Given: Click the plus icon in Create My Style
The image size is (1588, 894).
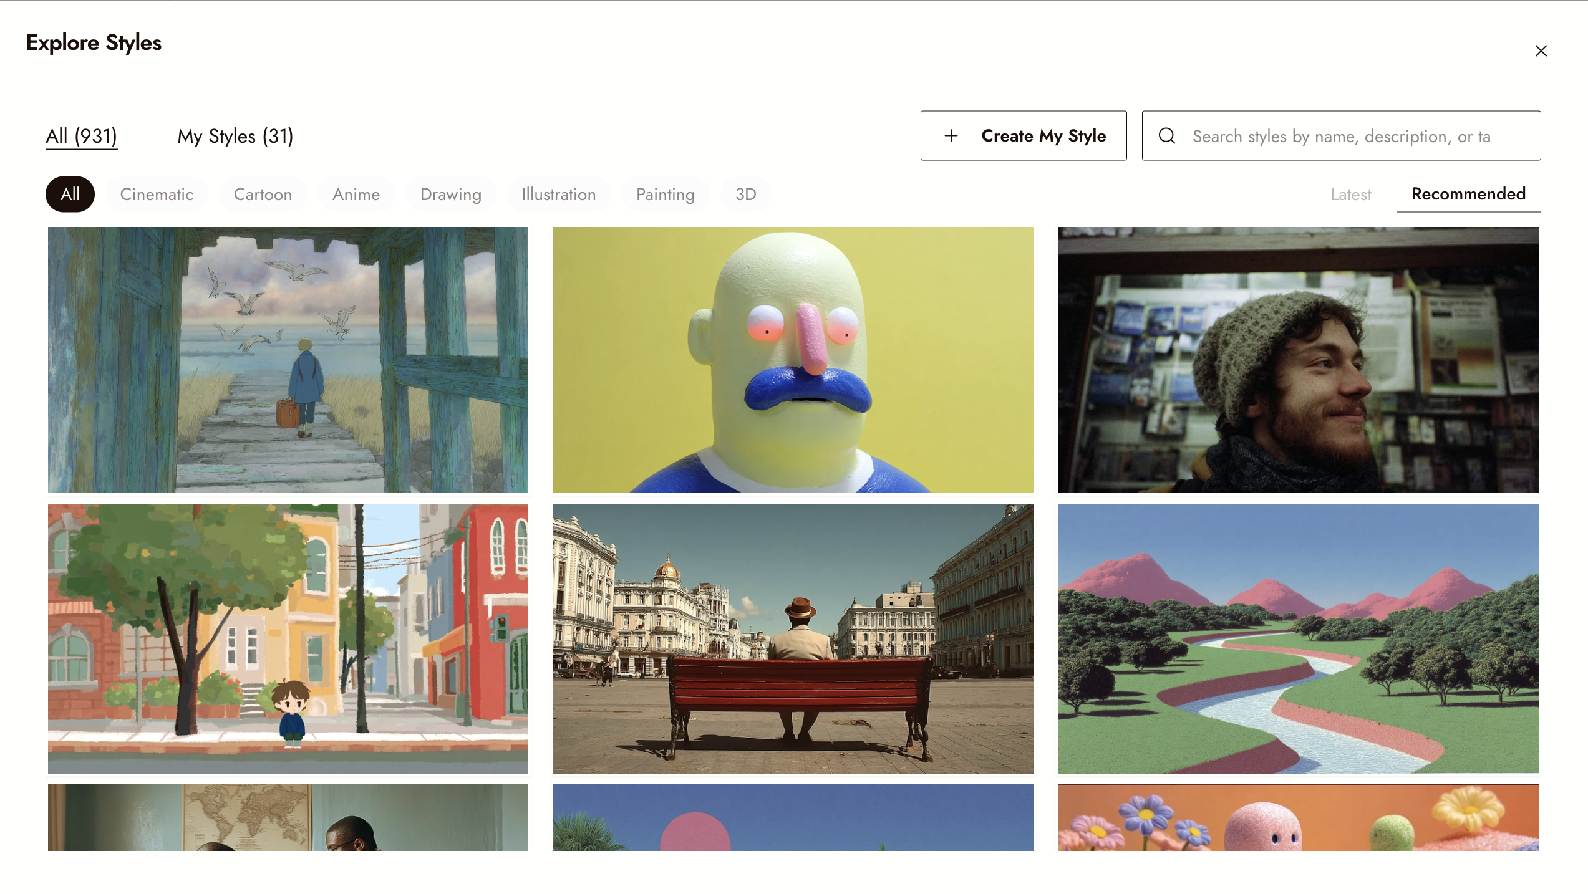Looking at the screenshot, I should pos(951,136).
